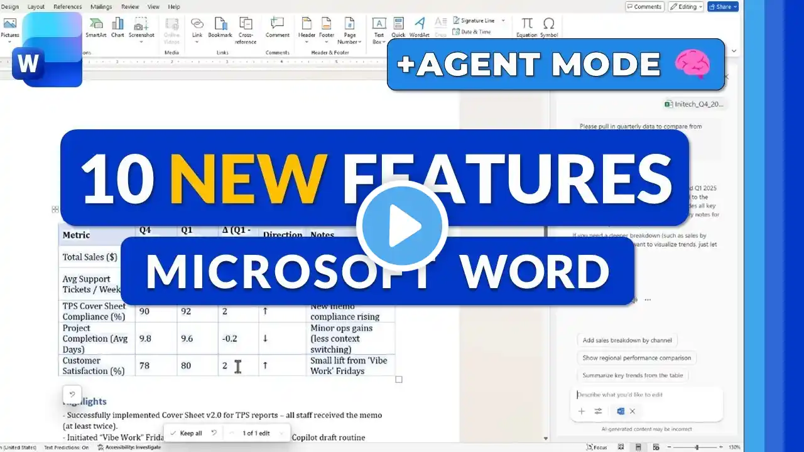Choose 'Summarize key trends from the table' suggestion

click(x=633, y=375)
